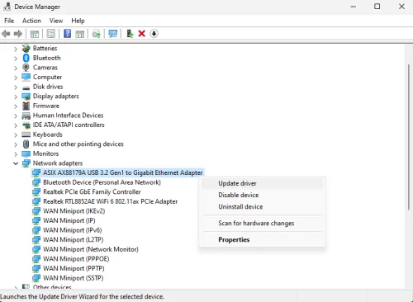This screenshot has height=302, width=413.
Task: Click the Keyboards category icon
Action: pyautogui.click(x=26, y=134)
